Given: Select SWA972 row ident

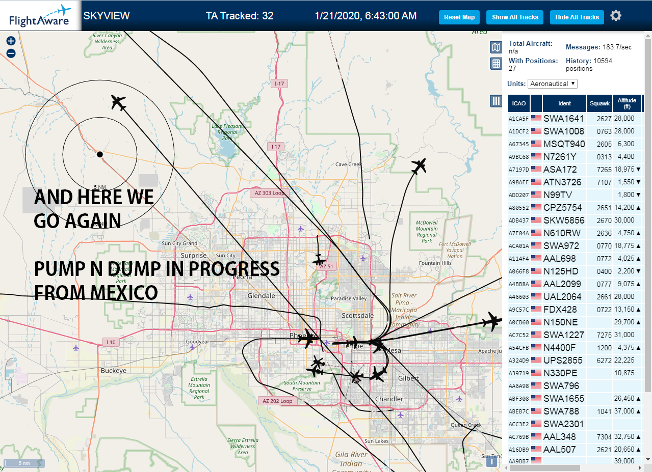Looking at the screenshot, I should pyautogui.click(x=561, y=245).
